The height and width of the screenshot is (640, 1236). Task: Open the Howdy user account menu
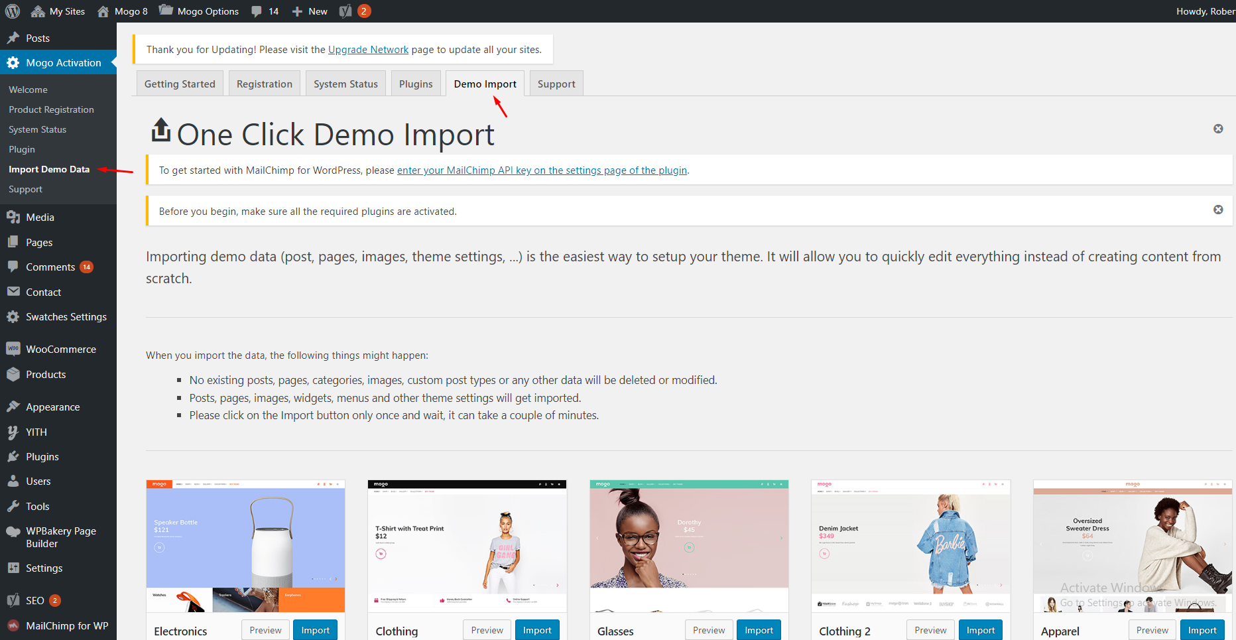pyautogui.click(x=1205, y=11)
